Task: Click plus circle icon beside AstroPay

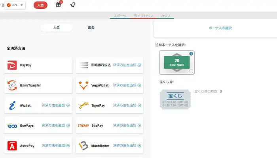Action: tap(68, 145)
